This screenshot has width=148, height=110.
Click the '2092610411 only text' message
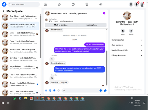pyautogui.click(x=59, y=82)
